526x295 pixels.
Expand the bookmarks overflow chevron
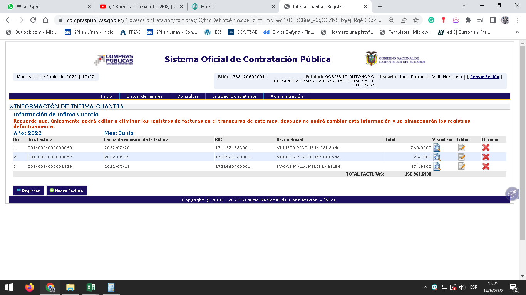coord(517,32)
